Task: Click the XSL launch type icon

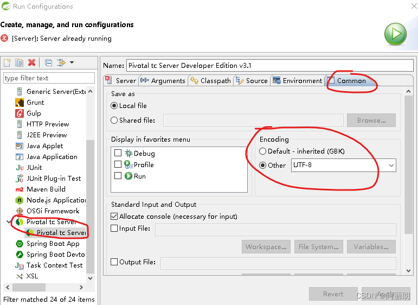Action: pos(20,276)
